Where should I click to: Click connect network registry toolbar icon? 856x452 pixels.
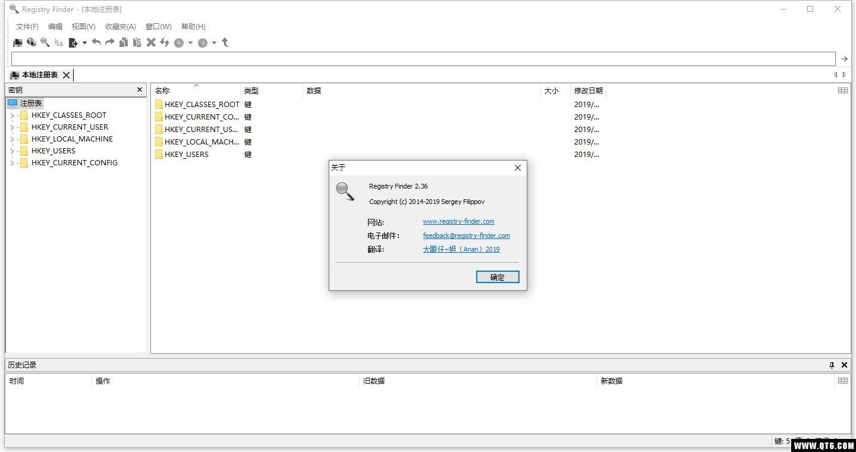(x=32, y=42)
